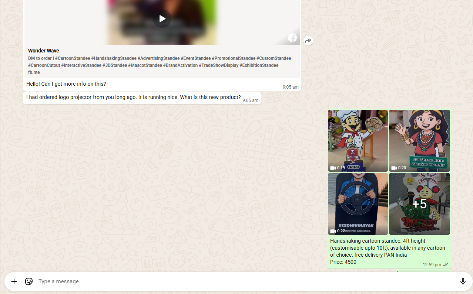This screenshot has width=473, height=294.
Task: Play the Wonder Wave video preview
Action: [x=162, y=18]
